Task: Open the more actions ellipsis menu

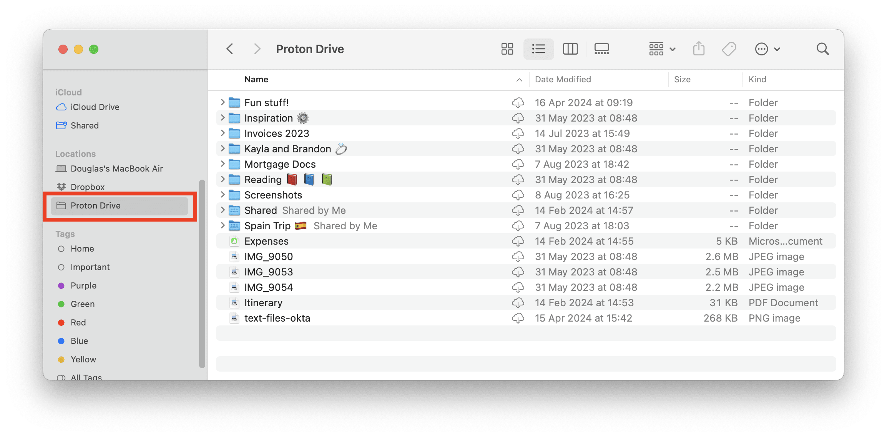Action: click(767, 49)
